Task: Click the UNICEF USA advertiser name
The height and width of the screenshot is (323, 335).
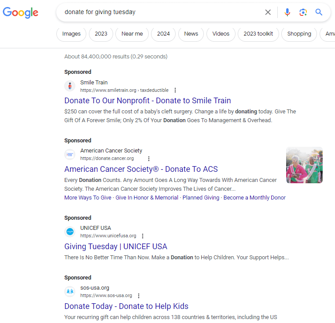Action: pos(96,228)
